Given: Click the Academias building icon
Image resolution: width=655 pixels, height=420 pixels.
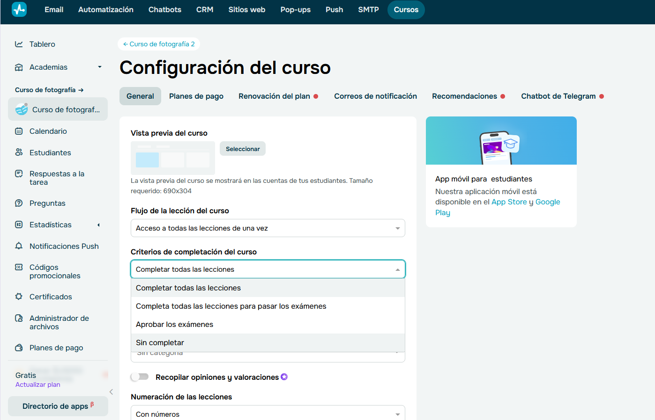Looking at the screenshot, I should [19, 67].
